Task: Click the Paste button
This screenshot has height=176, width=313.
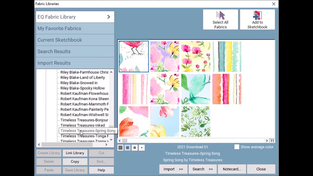Action: pyautogui.click(x=49, y=170)
